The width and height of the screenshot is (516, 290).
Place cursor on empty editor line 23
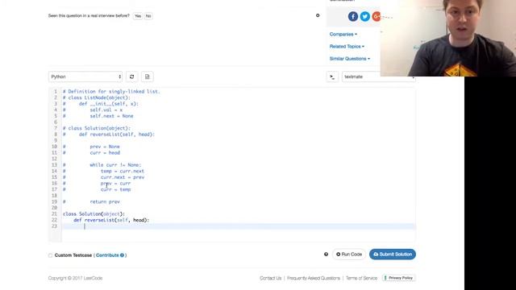click(239, 226)
